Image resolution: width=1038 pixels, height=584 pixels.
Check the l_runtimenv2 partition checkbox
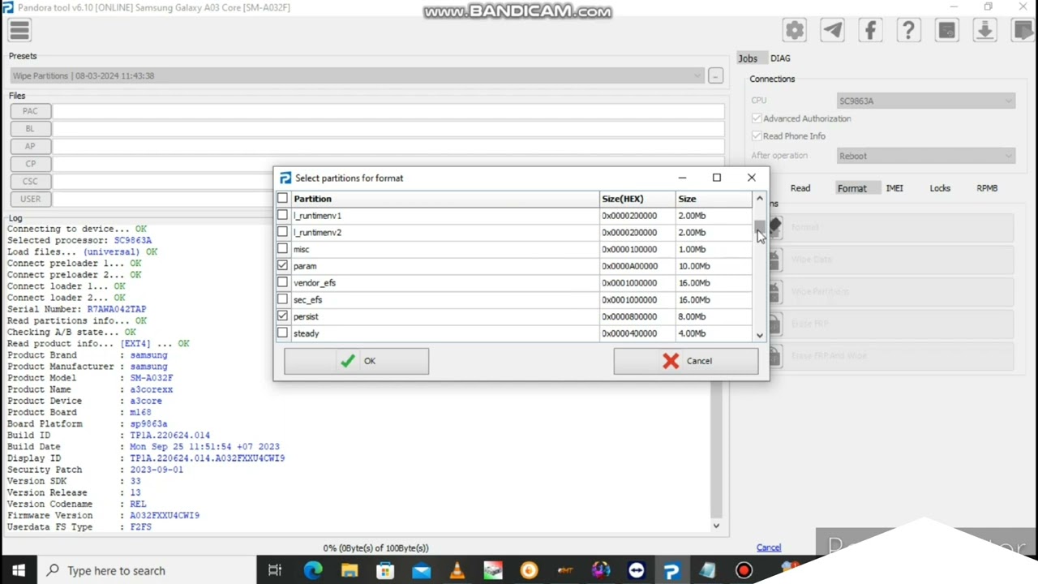[282, 232]
